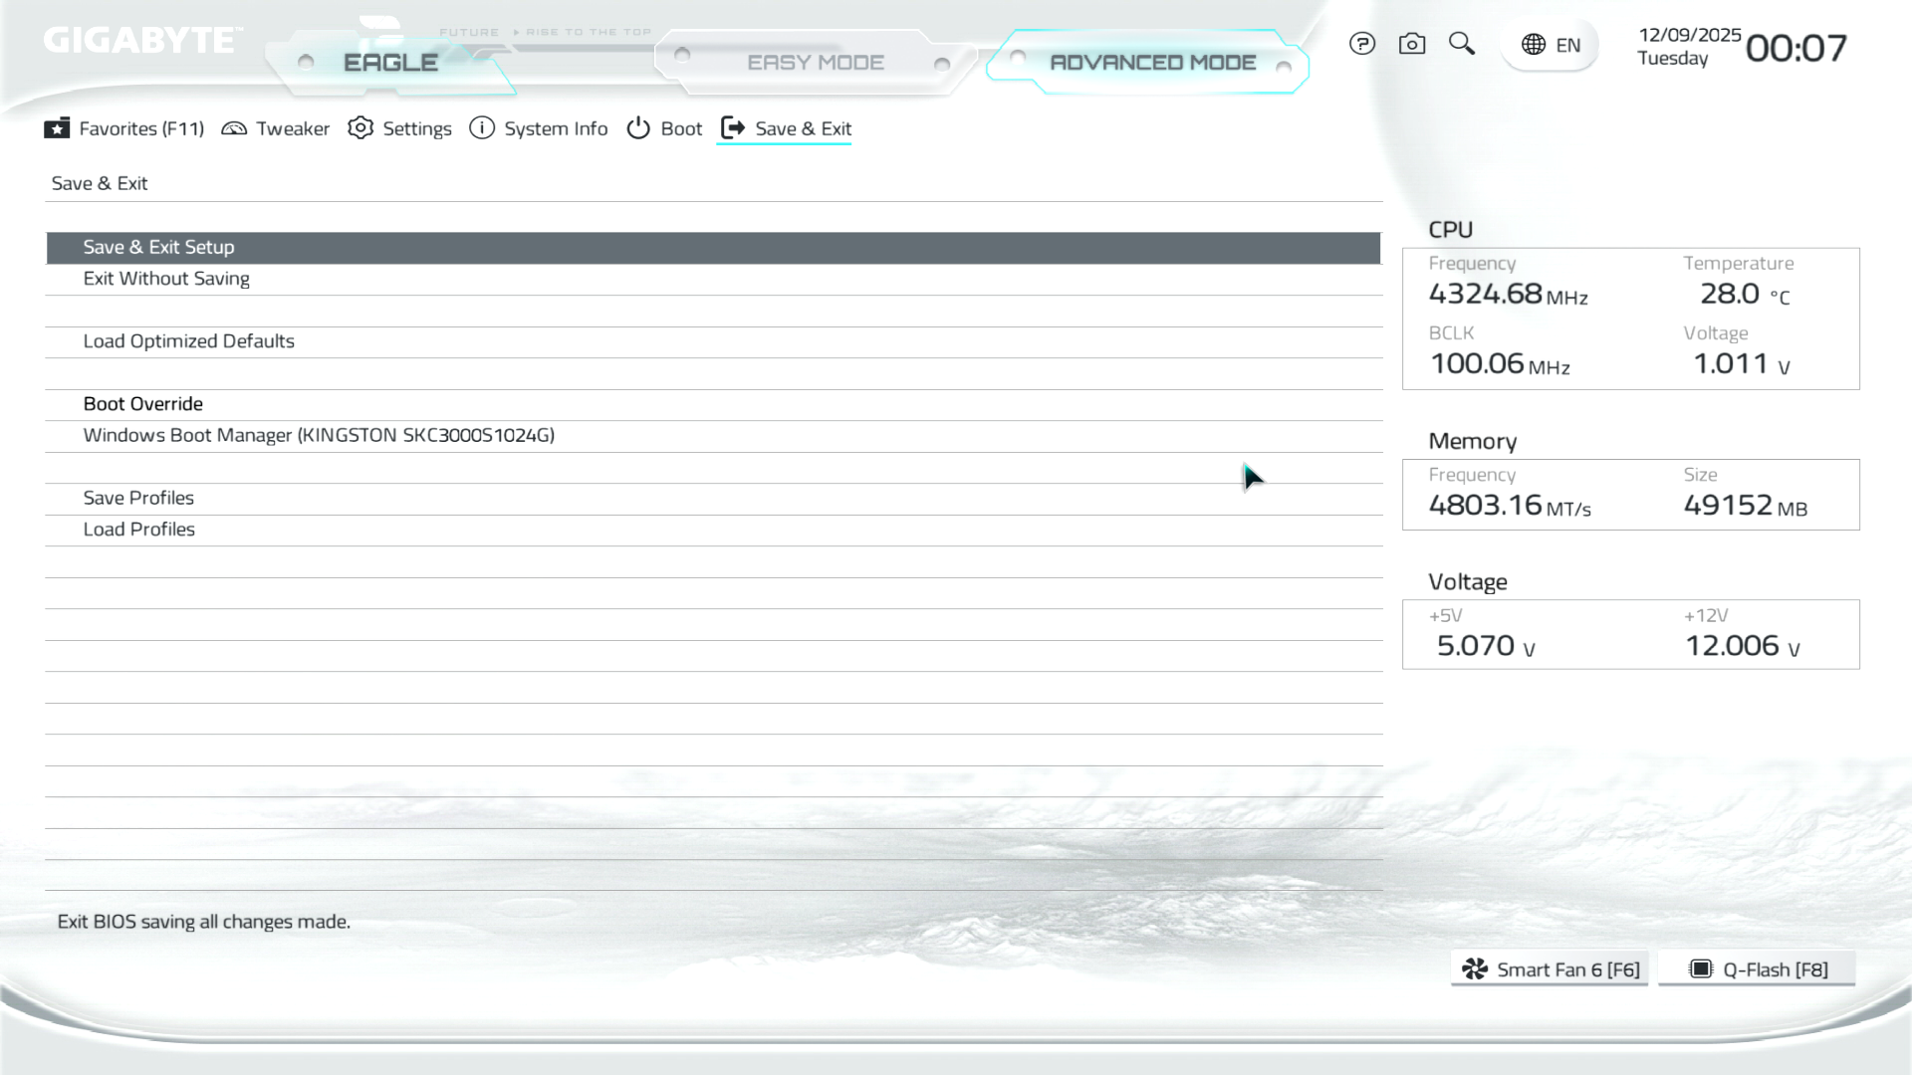Click the Favorites star folder icon
1912x1075 pixels.
[x=57, y=128]
